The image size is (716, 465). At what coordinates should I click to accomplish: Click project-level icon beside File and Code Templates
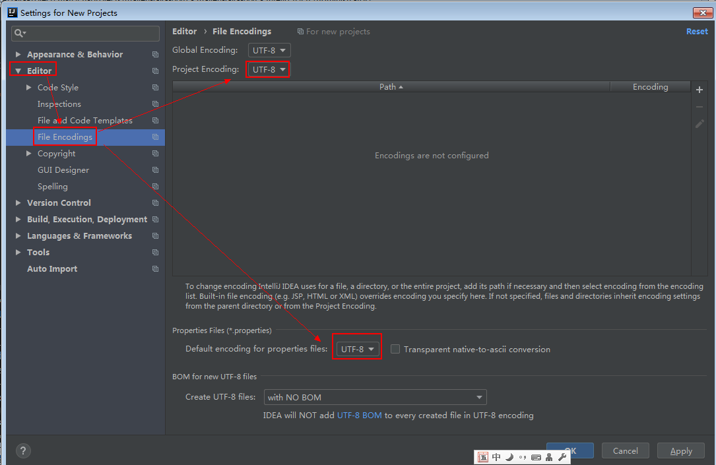click(x=155, y=121)
